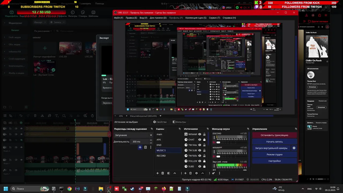Viewport: 343px width, 193px height.
Task: Open Steam from the Windows taskbar
Action: [132, 189]
